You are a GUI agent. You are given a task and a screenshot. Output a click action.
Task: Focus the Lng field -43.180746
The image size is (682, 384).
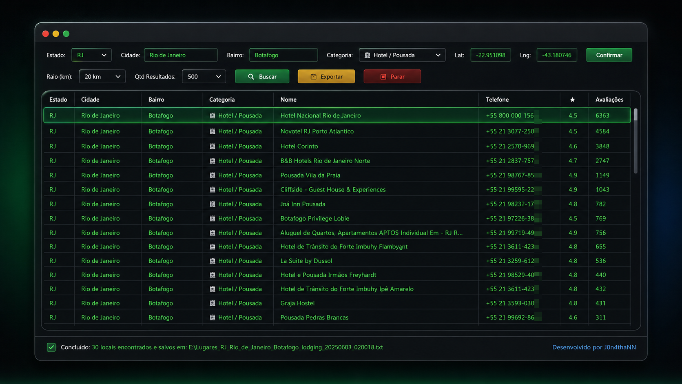(557, 55)
